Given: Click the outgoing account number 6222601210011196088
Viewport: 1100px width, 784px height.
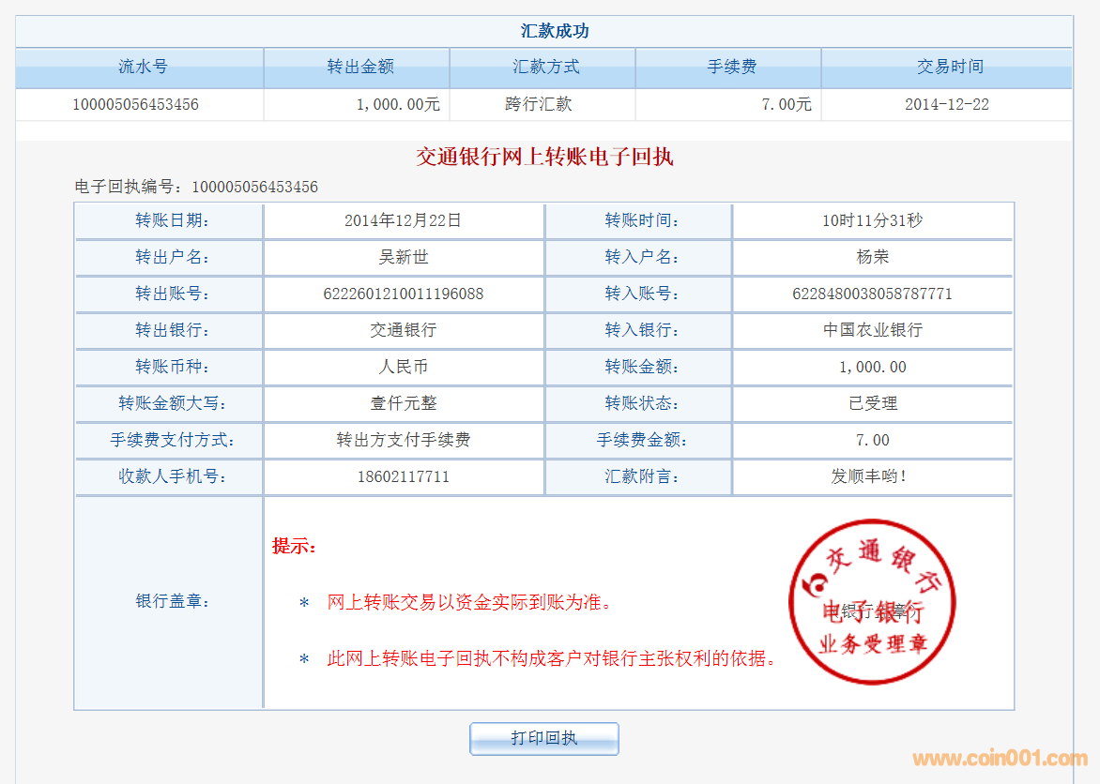Looking at the screenshot, I should [x=404, y=294].
